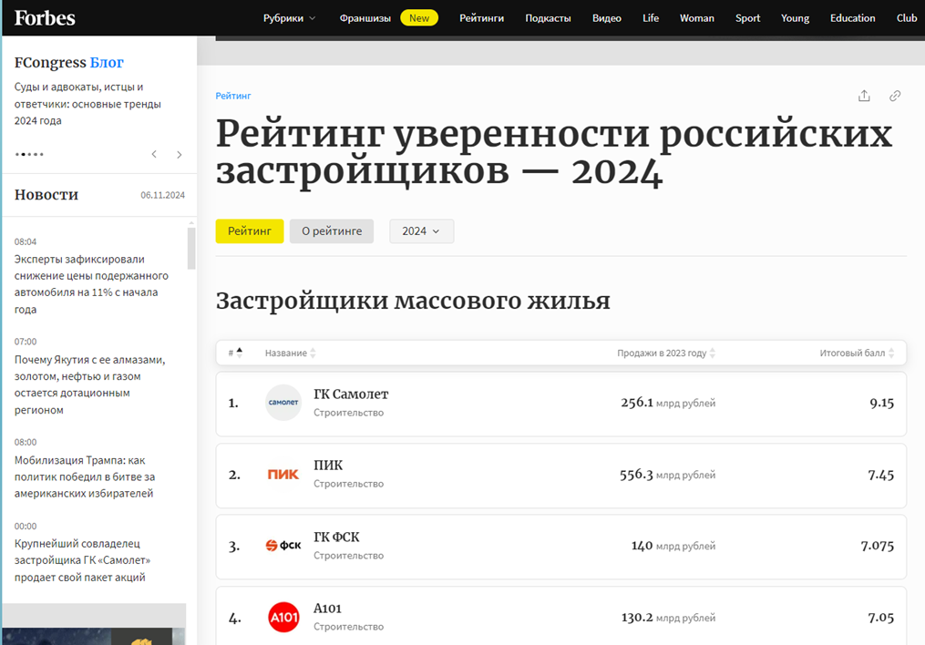Open Education section in the menu
925x645 pixels.
pyautogui.click(x=852, y=18)
